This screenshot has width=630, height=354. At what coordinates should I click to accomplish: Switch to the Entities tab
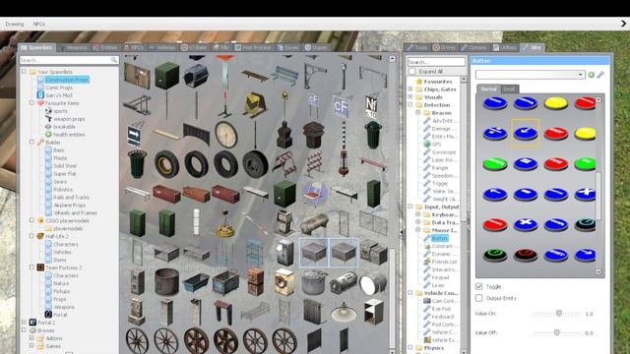point(105,47)
